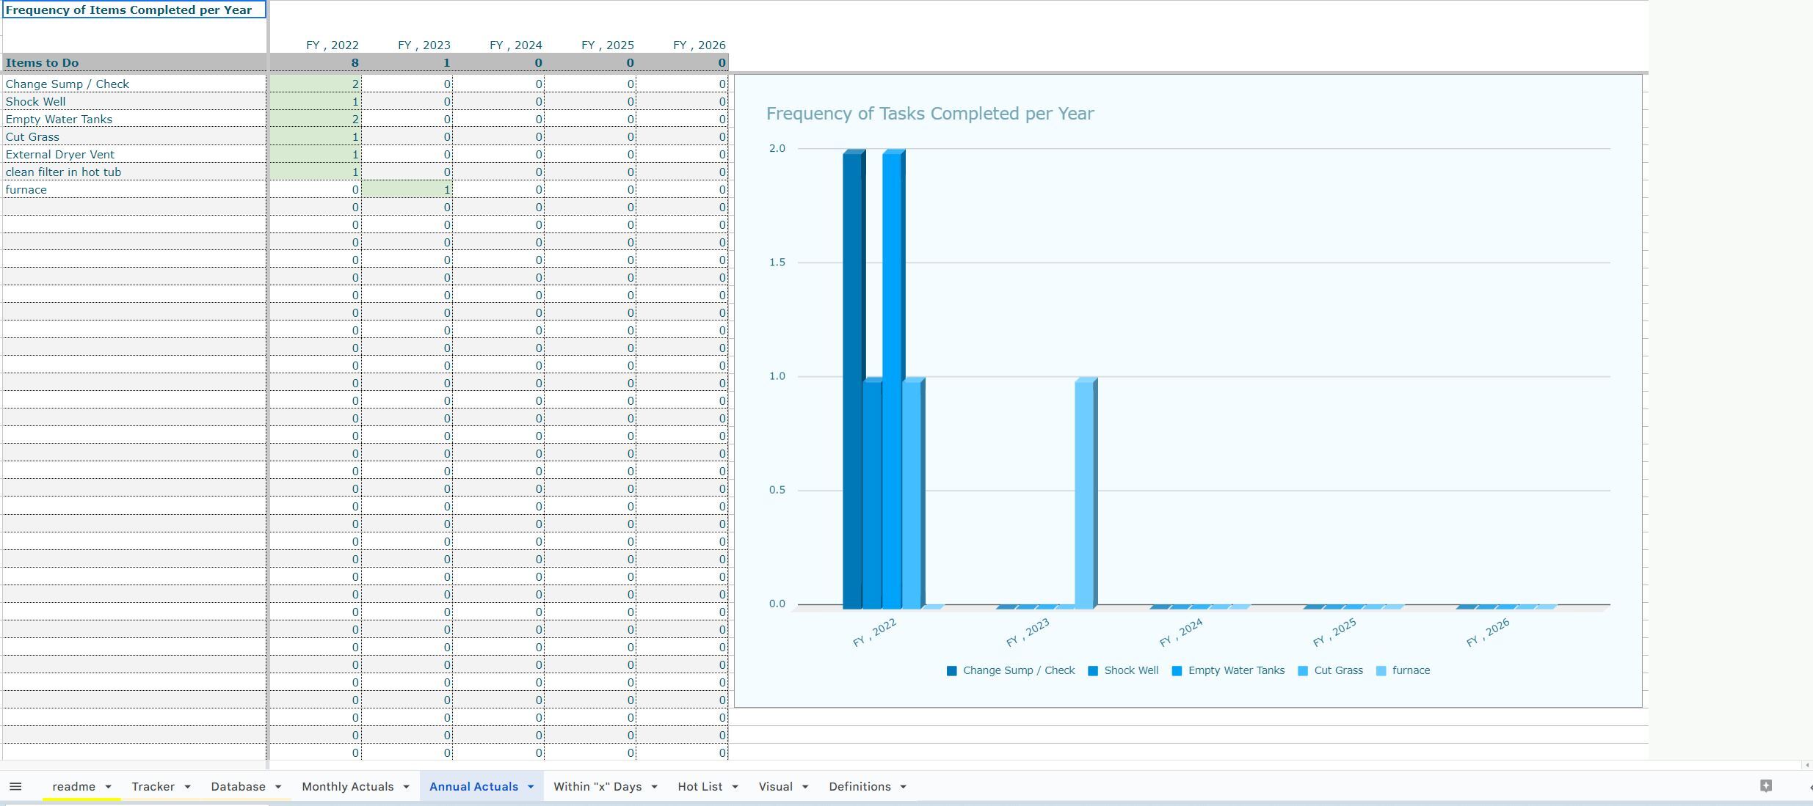Select the FY 2022 total cell showing 8
The image size is (1813, 806).
coord(316,63)
